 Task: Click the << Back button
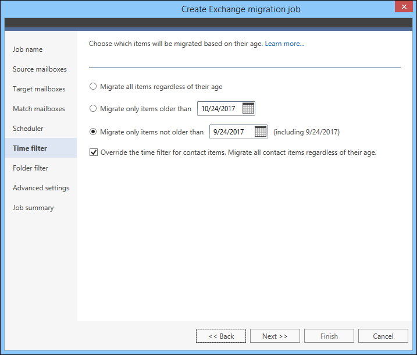tap(221, 336)
